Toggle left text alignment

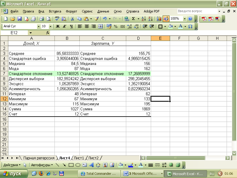coord(80,26)
